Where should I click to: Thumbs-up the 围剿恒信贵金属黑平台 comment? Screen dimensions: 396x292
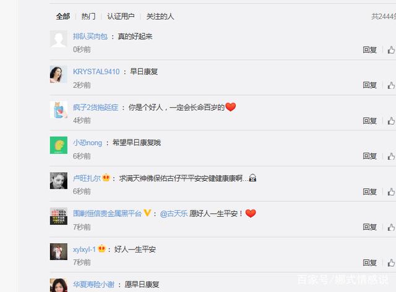coord(391,227)
